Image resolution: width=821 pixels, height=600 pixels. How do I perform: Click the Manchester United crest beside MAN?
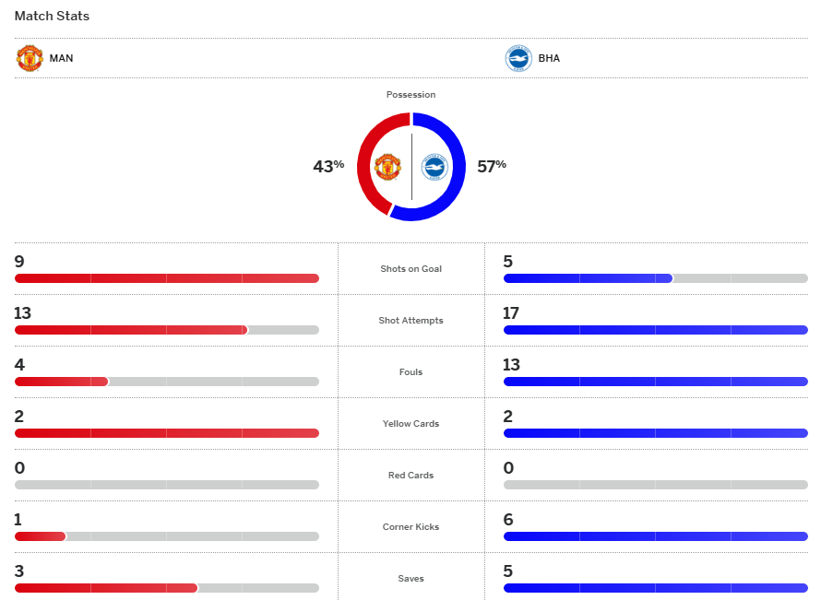tap(30, 58)
